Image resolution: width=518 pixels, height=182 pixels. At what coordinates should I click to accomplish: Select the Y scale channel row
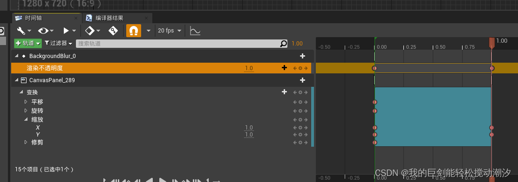tap(161, 135)
